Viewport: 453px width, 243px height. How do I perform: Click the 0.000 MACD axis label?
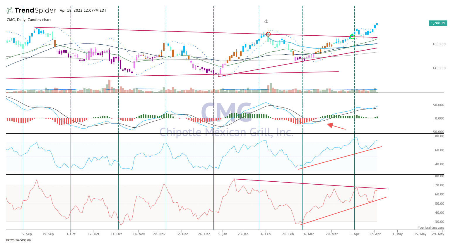tap(440, 118)
